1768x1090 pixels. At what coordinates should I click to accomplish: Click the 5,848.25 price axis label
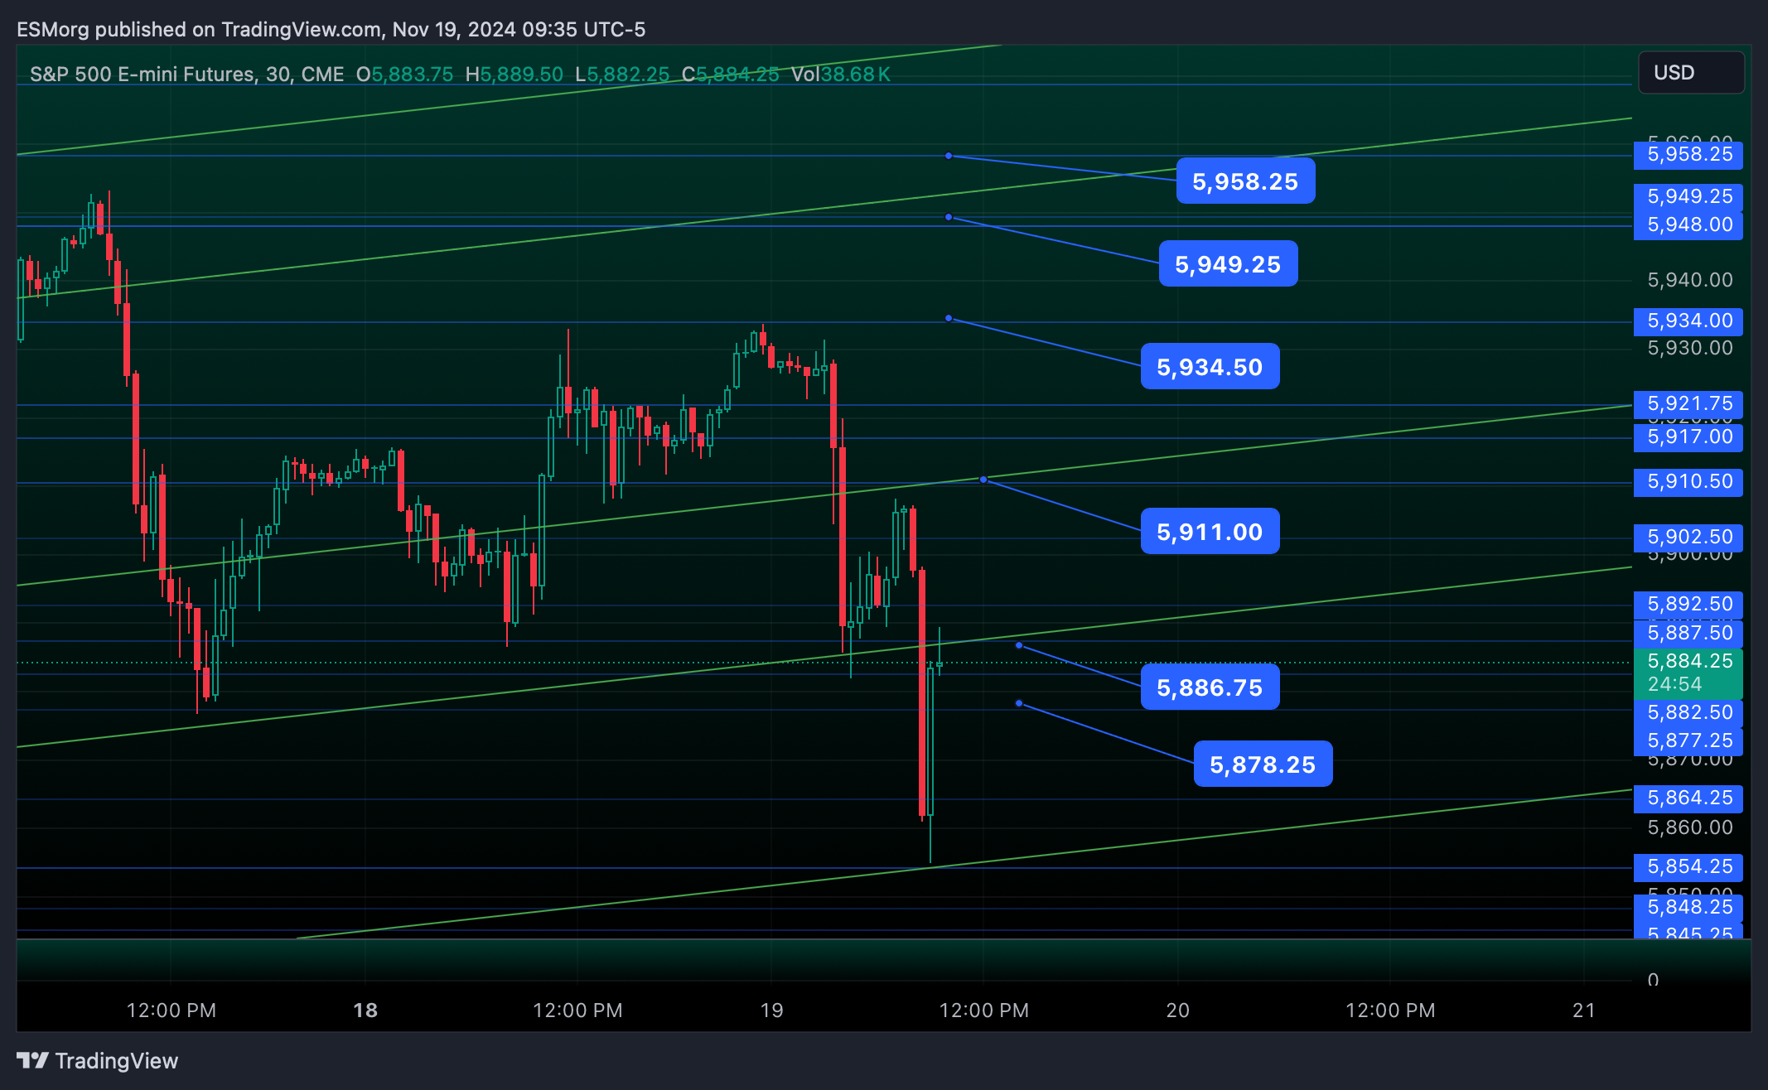click(x=1688, y=908)
